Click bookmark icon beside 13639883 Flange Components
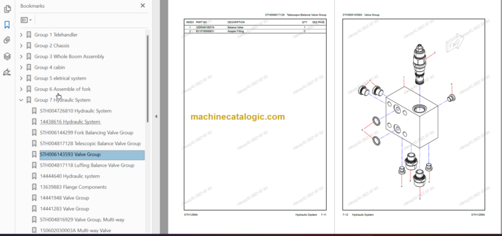The width and height of the screenshot is (502, 236). tap(34, 187)
